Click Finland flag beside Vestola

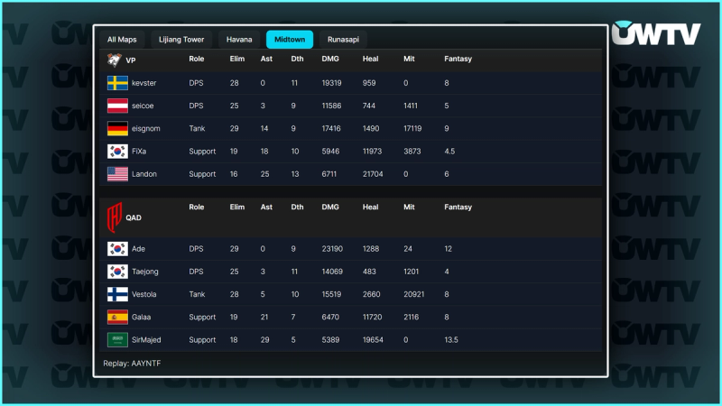click(117, 294)
